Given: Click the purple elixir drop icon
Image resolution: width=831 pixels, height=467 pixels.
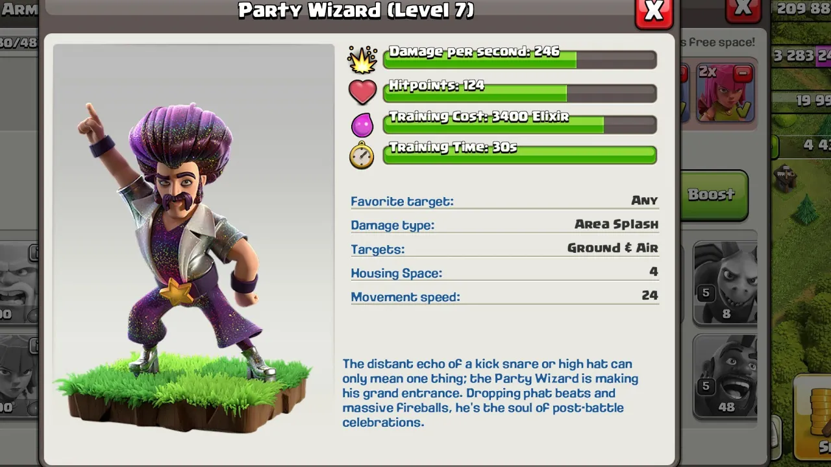Looking at the screenshot, I should pyautogui.click(x=362, y=124).
